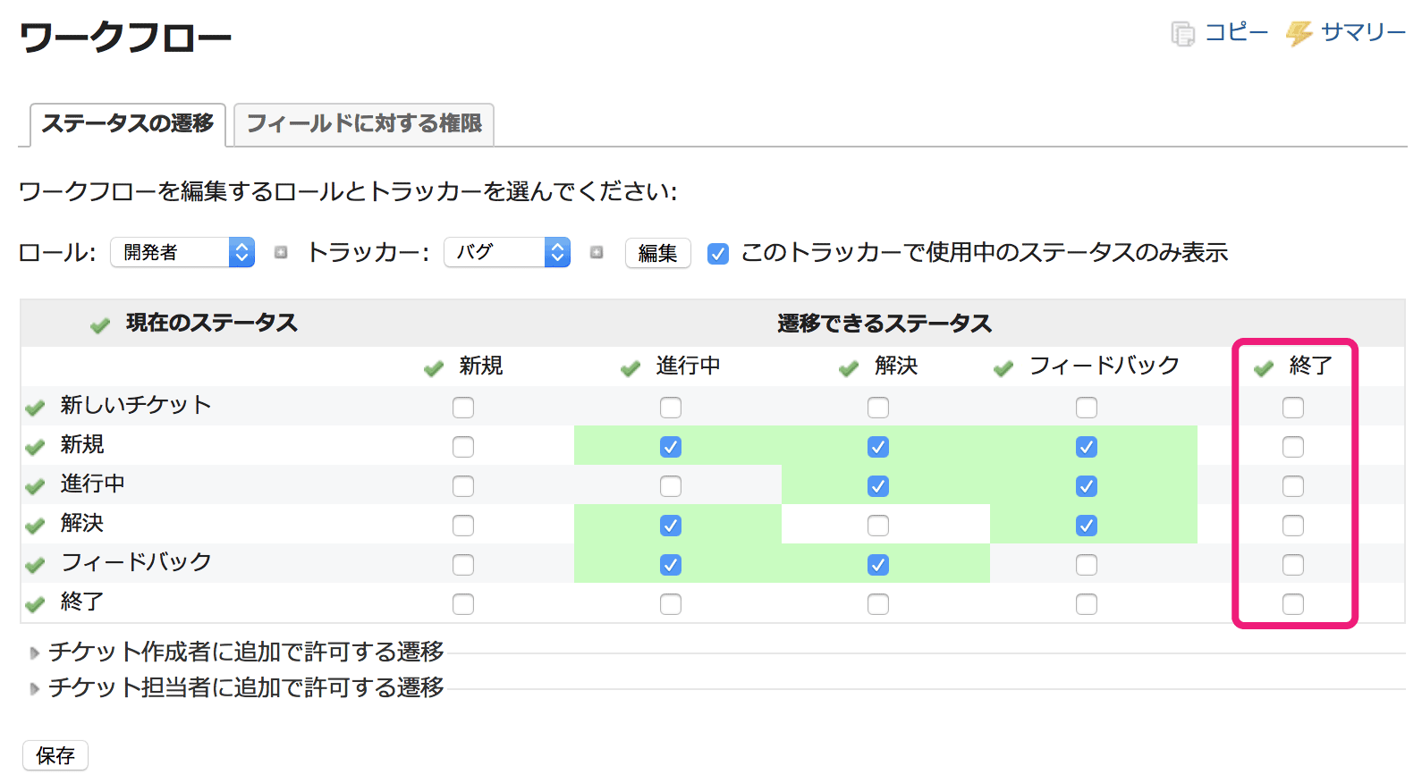Click the green check beside the 解決 row label
The height and width of the screenshot is (783, 1422).
pos(35,526)
